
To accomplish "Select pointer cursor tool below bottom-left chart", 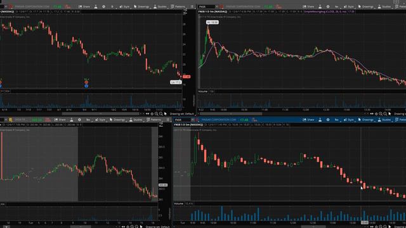I will 141,227.
